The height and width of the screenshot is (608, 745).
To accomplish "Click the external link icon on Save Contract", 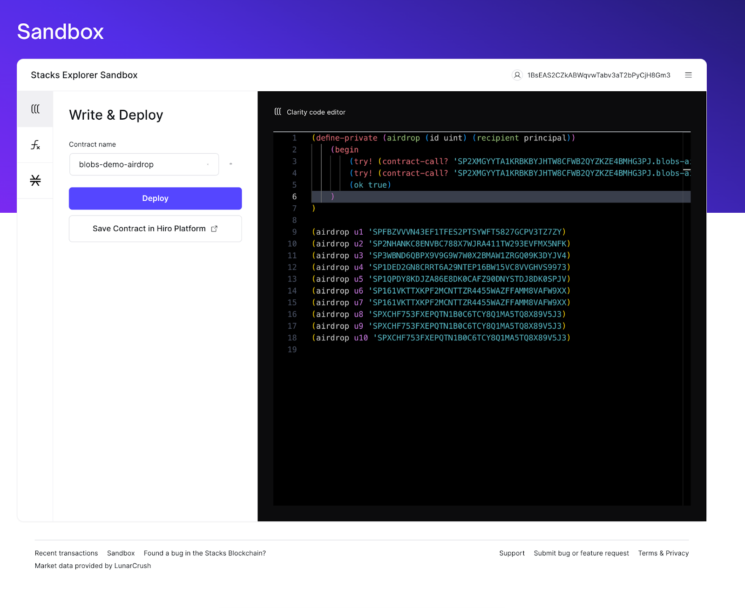I will coord(214,229).
